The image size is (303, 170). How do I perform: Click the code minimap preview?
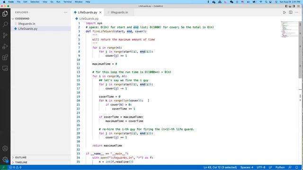[x=289, y=29]
